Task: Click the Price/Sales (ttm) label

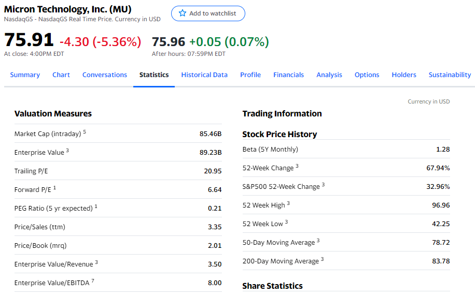Action: coord(40,227)
